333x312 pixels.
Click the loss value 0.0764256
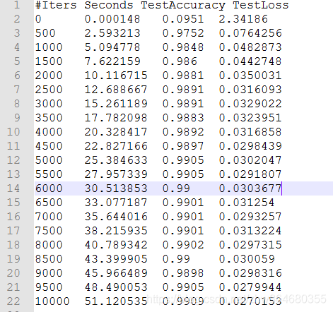coord(250,33)
